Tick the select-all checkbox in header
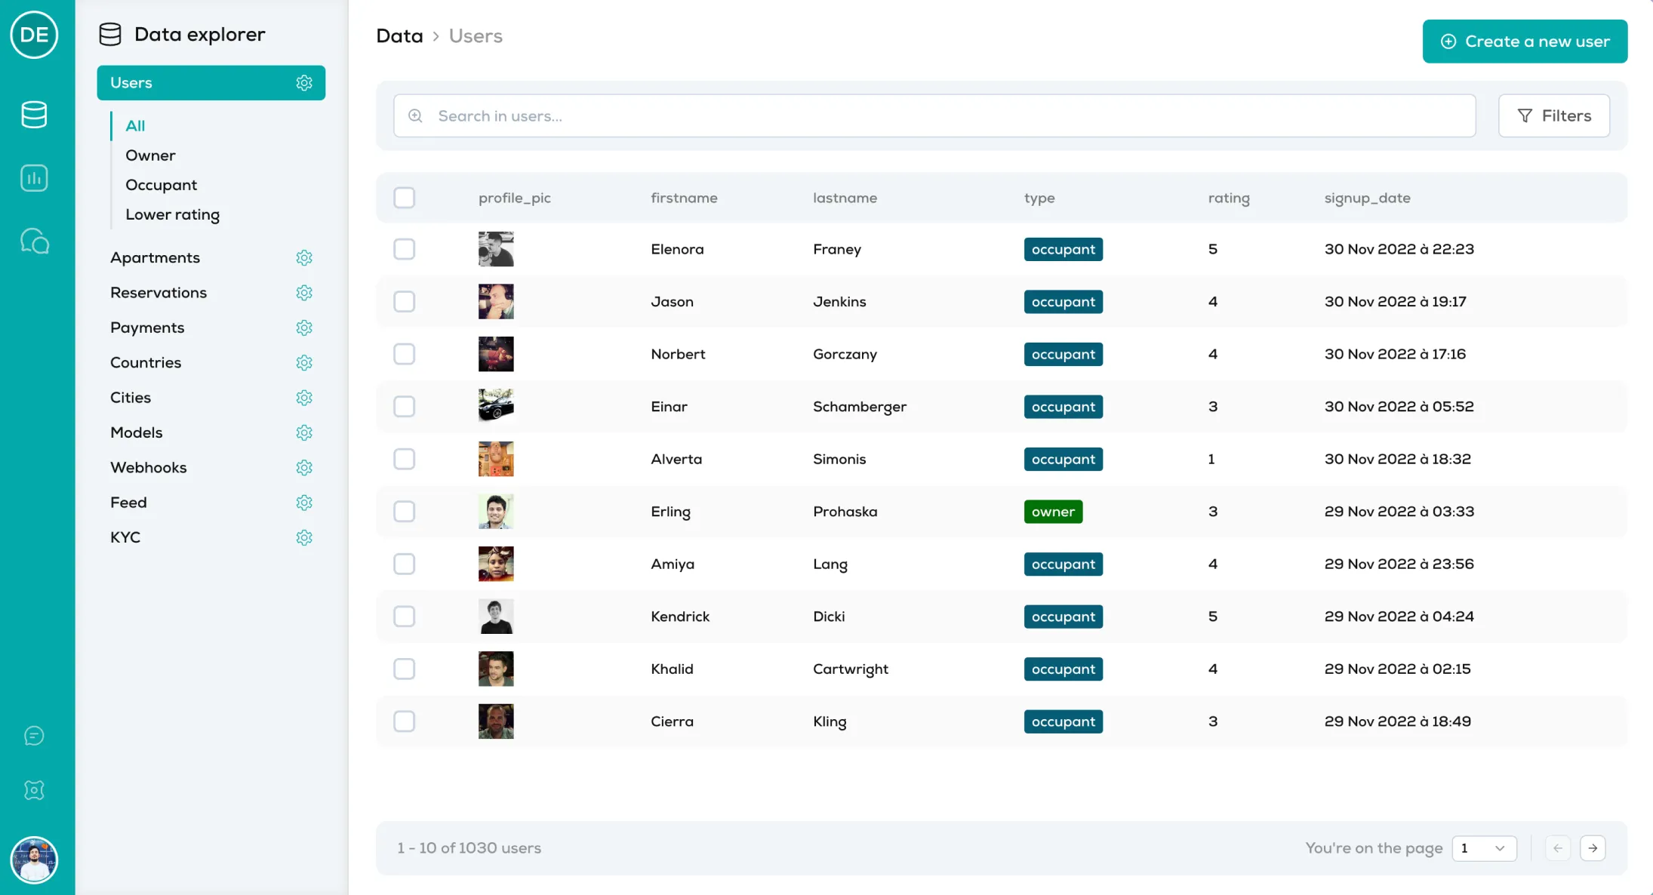 (x=405, y=198)
